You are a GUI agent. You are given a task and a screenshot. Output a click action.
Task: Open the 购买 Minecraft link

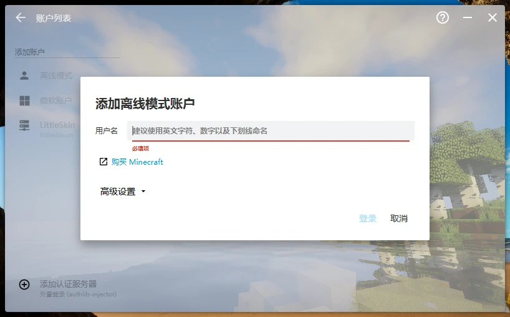tap(137, 162)
